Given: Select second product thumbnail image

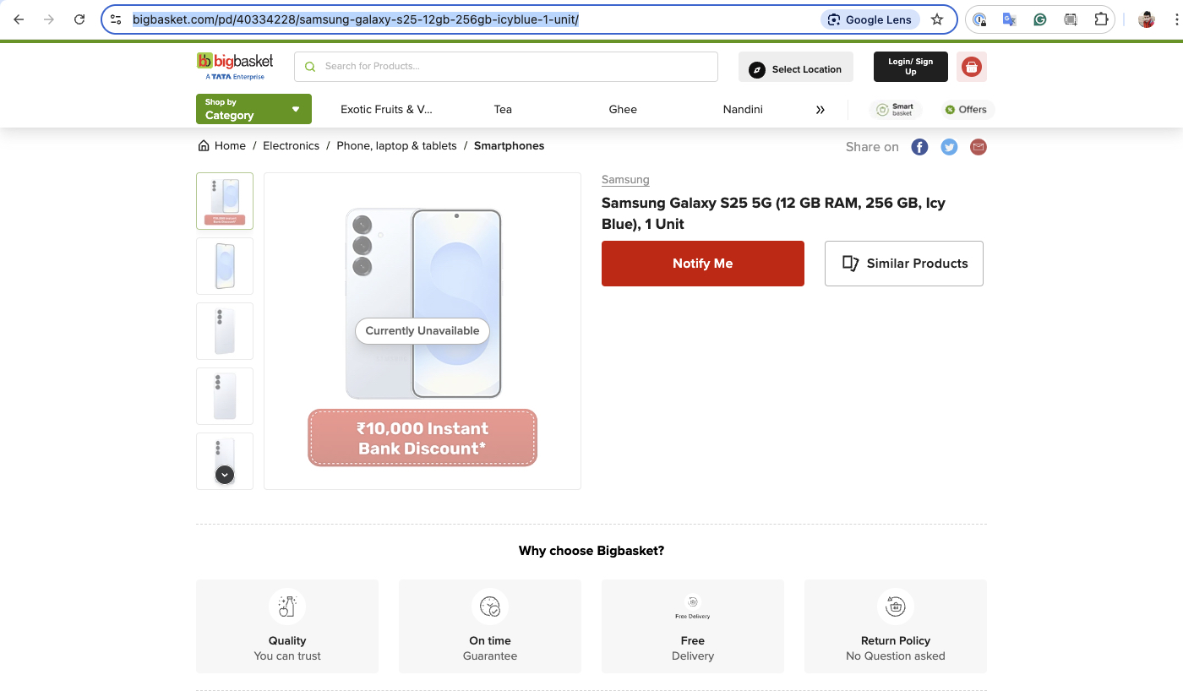Looking at the screenshot, I should (225, 266).
